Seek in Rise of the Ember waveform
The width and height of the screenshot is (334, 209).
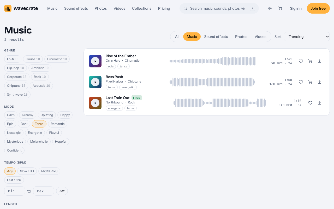213,61
